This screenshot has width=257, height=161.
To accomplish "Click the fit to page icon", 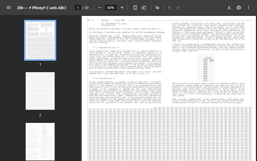I will (135, 8).
